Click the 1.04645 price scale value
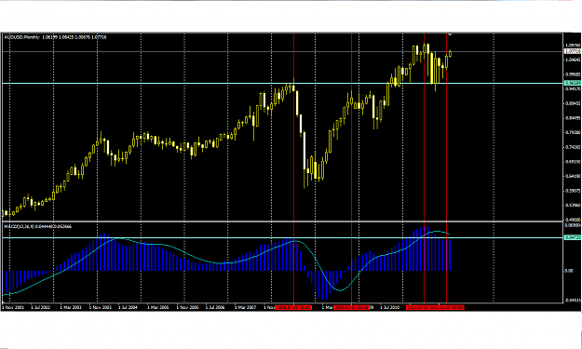Screen dimensions: 582x349 click(x=573, y=60)
